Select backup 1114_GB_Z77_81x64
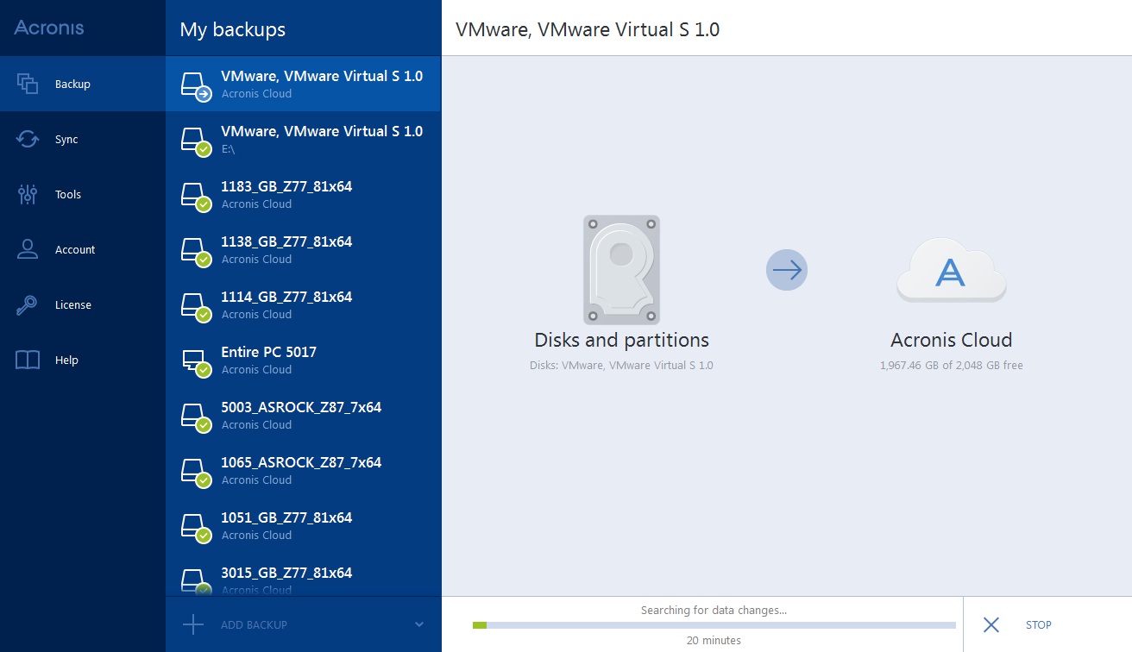This screenshot has width=1132, height=652. 304,304
